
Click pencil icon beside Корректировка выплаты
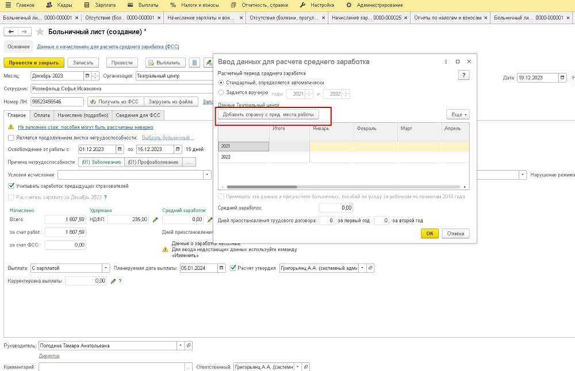[113, 281]
